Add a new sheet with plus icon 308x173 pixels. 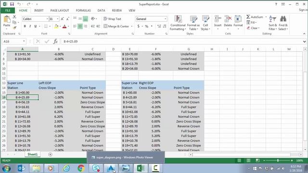pos(50,155)
